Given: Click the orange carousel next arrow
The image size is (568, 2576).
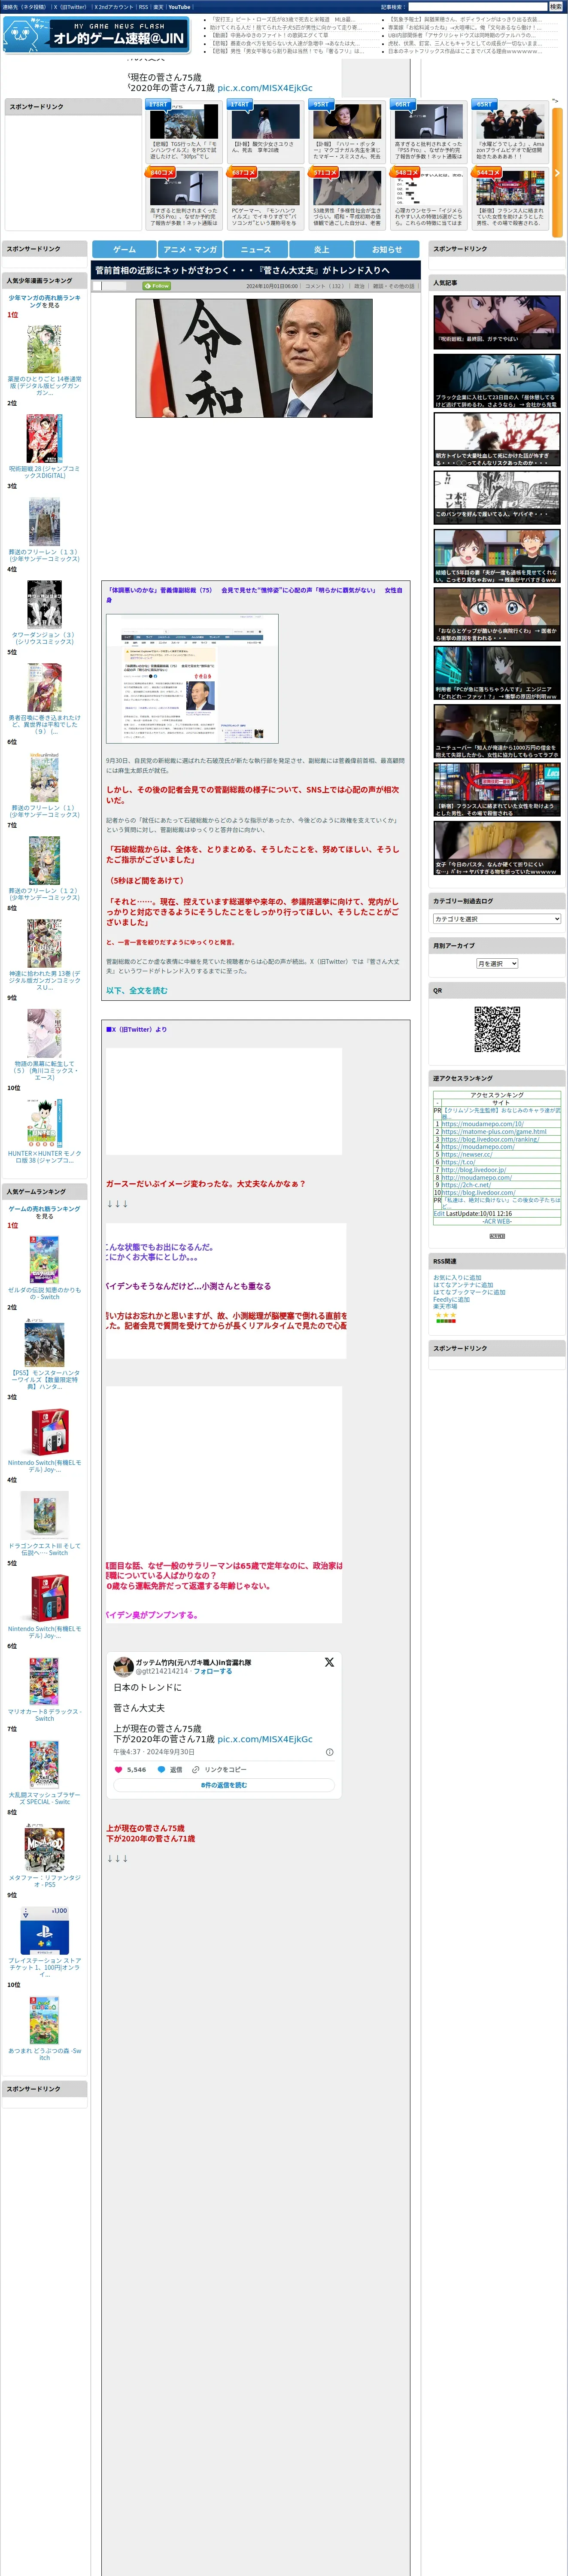Looking at the screenshot, I should [x=557, y=172].
